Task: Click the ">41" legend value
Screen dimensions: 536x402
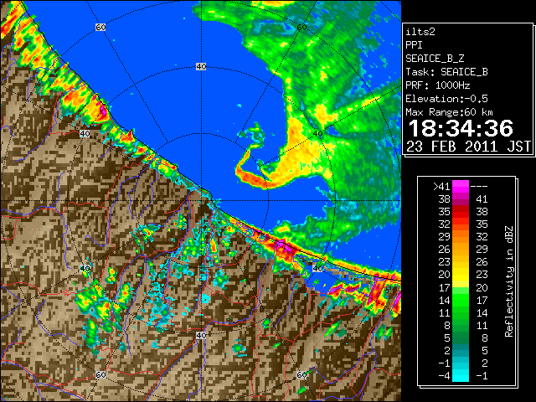Action: click(441, 186)
